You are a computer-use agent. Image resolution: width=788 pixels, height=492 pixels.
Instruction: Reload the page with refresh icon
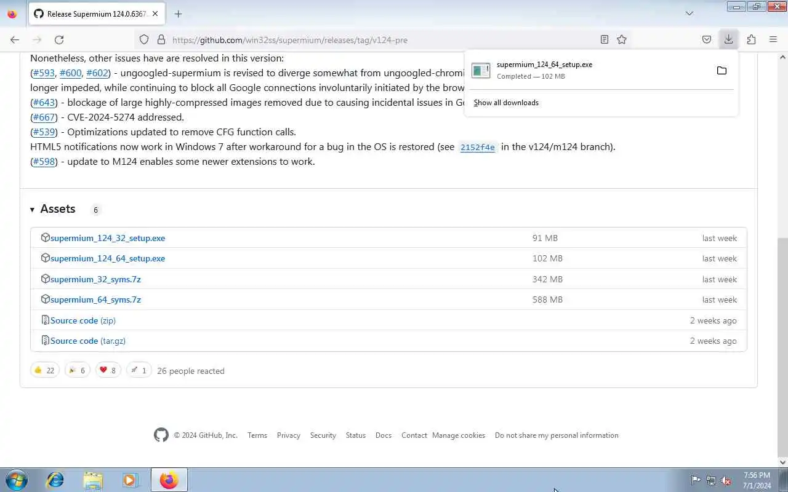click(59, 39)
